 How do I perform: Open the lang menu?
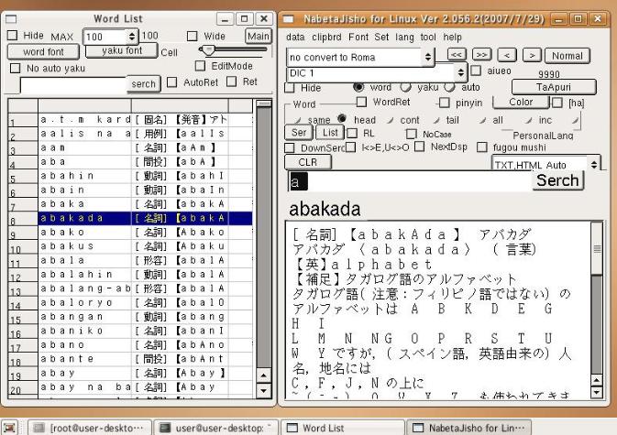coord(404,38)
